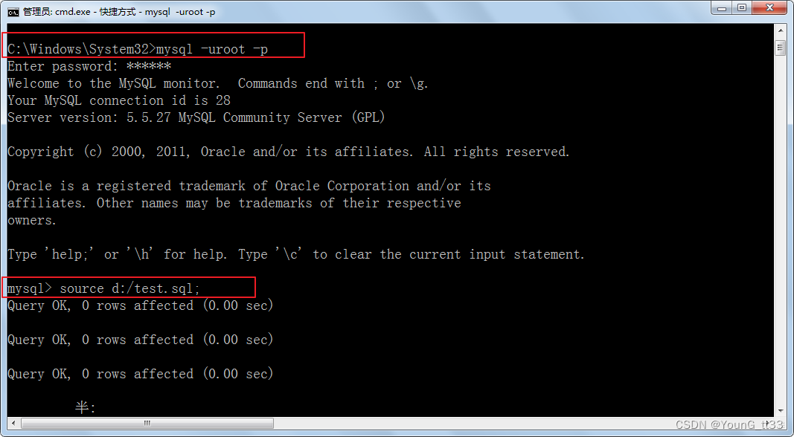Viewport: 794px width, 437px height.
Task: Close the mysql command prompt window
Action: click(x=770, y=8)
